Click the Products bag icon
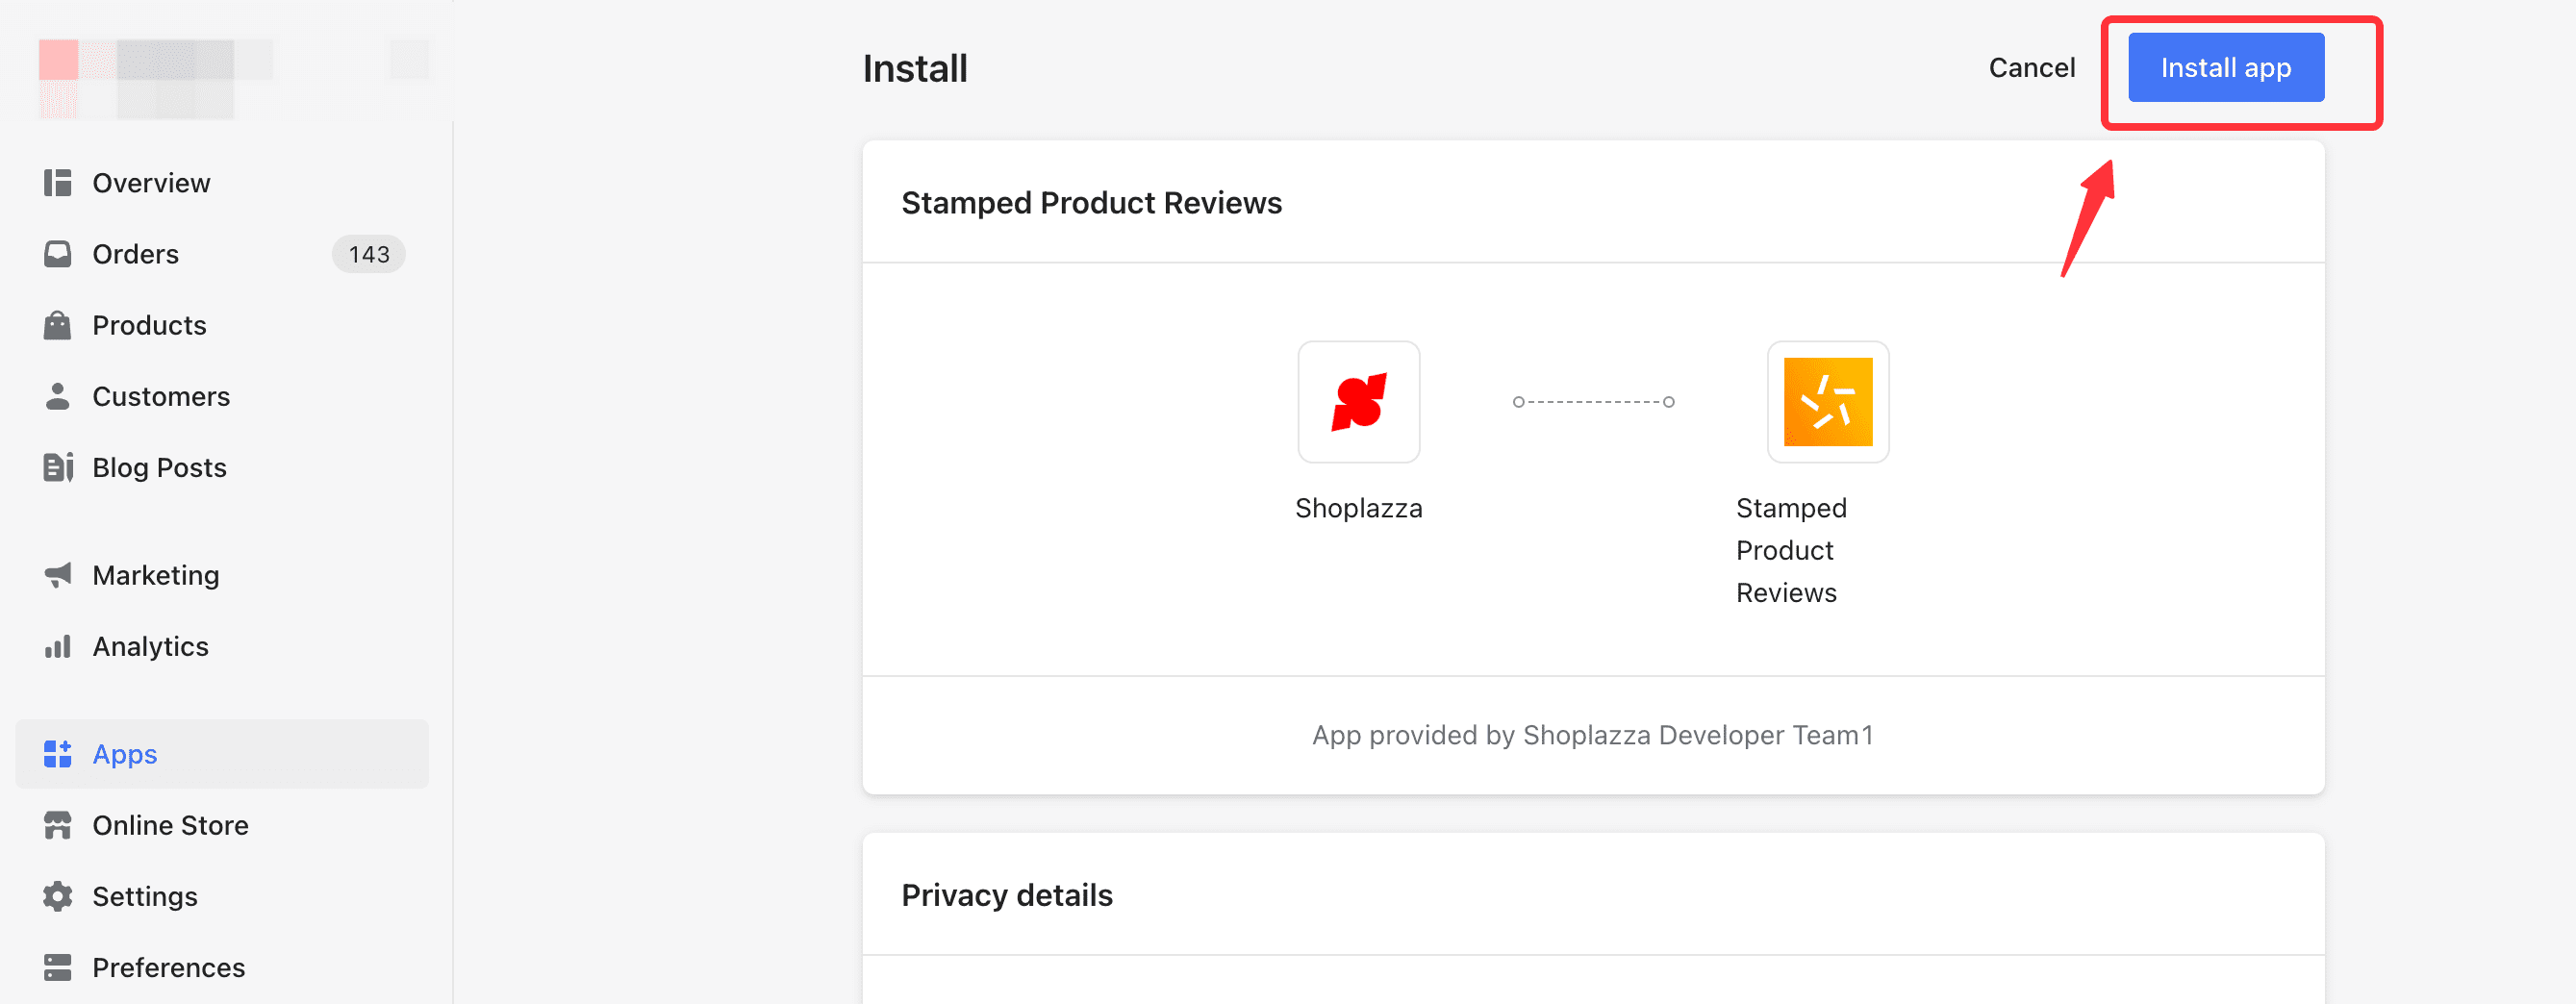Image resolution: width=2576 pixels, height=1004 pixels. [x=58, y=325]
